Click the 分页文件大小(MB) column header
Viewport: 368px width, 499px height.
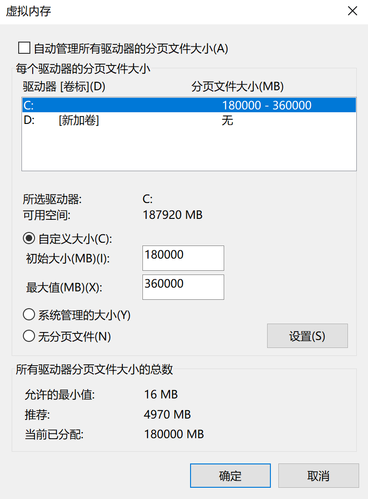point(238,87)
